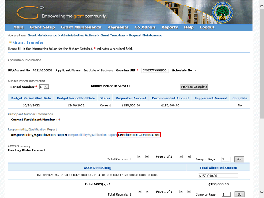Viewport: 264px width, 198px height.
Task: Go to first page in upper ACCS pager
Action: (x=139, y=157)
